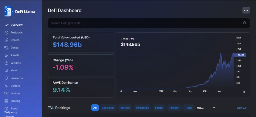Filter TVL rankings by Polygon
Screen dimensions: 256x117
click(x=174, y=108)
